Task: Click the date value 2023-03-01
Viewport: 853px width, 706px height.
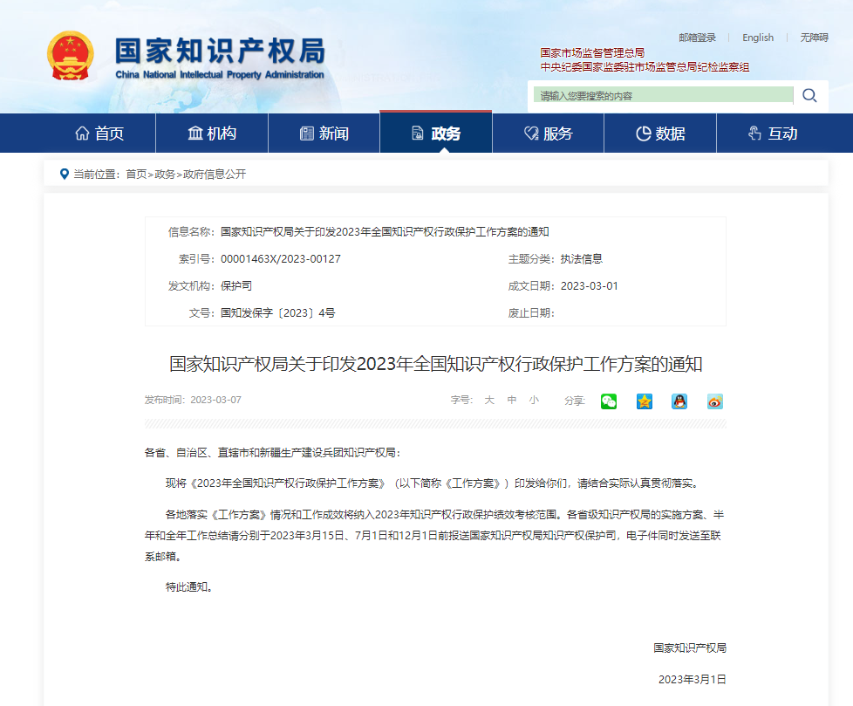Action: 589,285
